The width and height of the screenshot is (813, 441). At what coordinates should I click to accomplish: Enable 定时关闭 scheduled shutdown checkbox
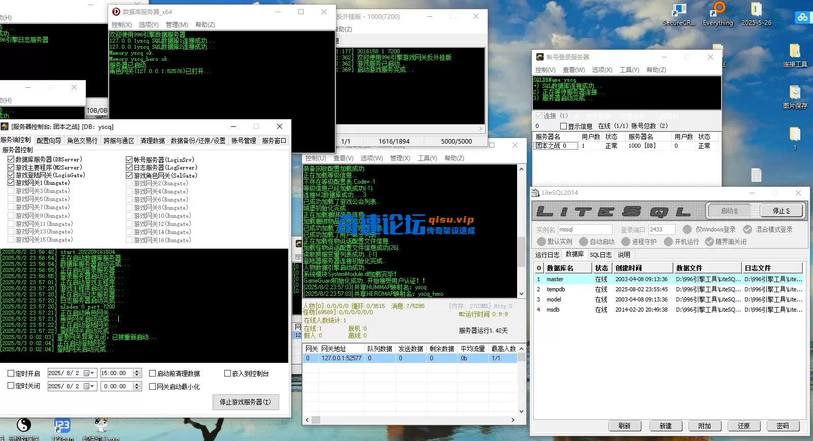11,386
